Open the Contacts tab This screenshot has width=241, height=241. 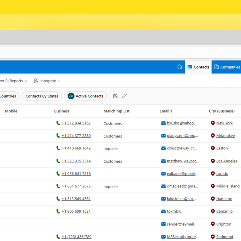198,67
